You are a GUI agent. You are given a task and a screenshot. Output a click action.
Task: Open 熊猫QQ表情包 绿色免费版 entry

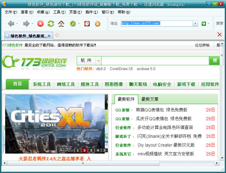(161, 110)
